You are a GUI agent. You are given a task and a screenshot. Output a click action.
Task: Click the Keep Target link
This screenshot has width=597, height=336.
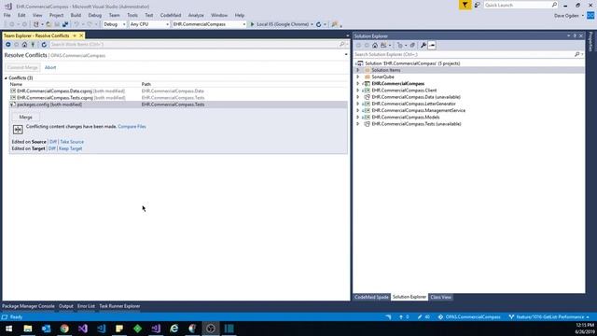pyautogui.click(x=71, y=148)
